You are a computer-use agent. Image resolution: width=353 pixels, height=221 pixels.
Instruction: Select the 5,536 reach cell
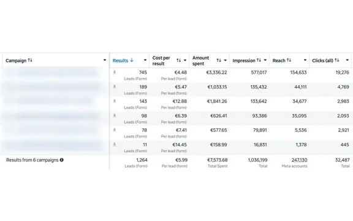click(x=301, y=130)
